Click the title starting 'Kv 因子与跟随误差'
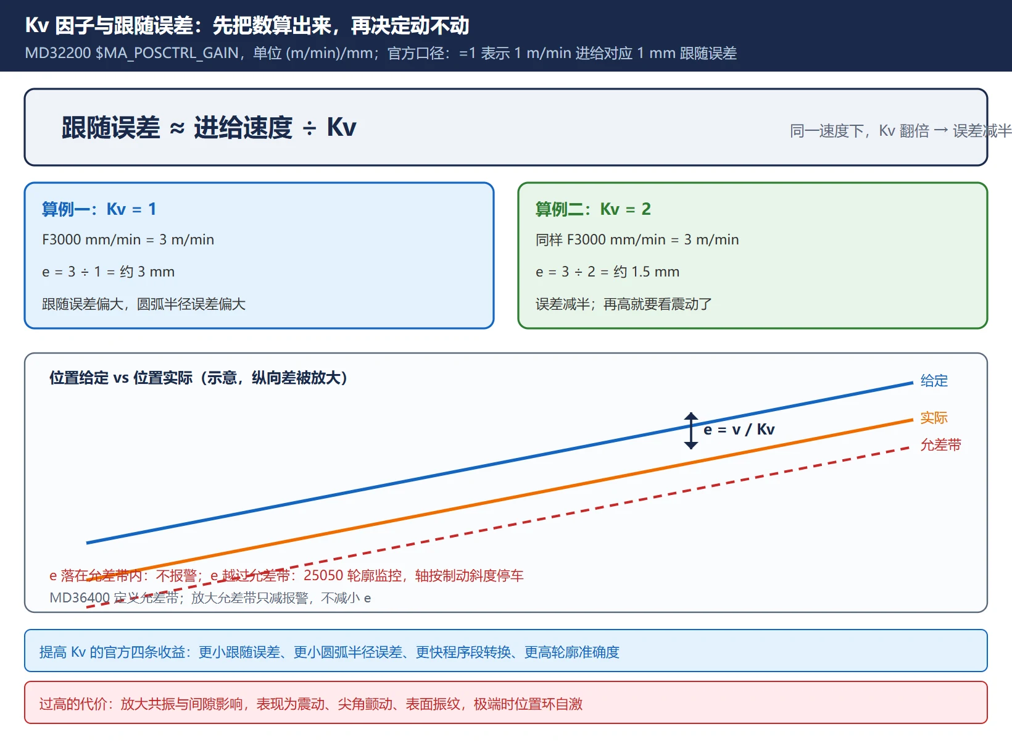The width and height of the screenshot is (1012, 753). click(247, 25)
